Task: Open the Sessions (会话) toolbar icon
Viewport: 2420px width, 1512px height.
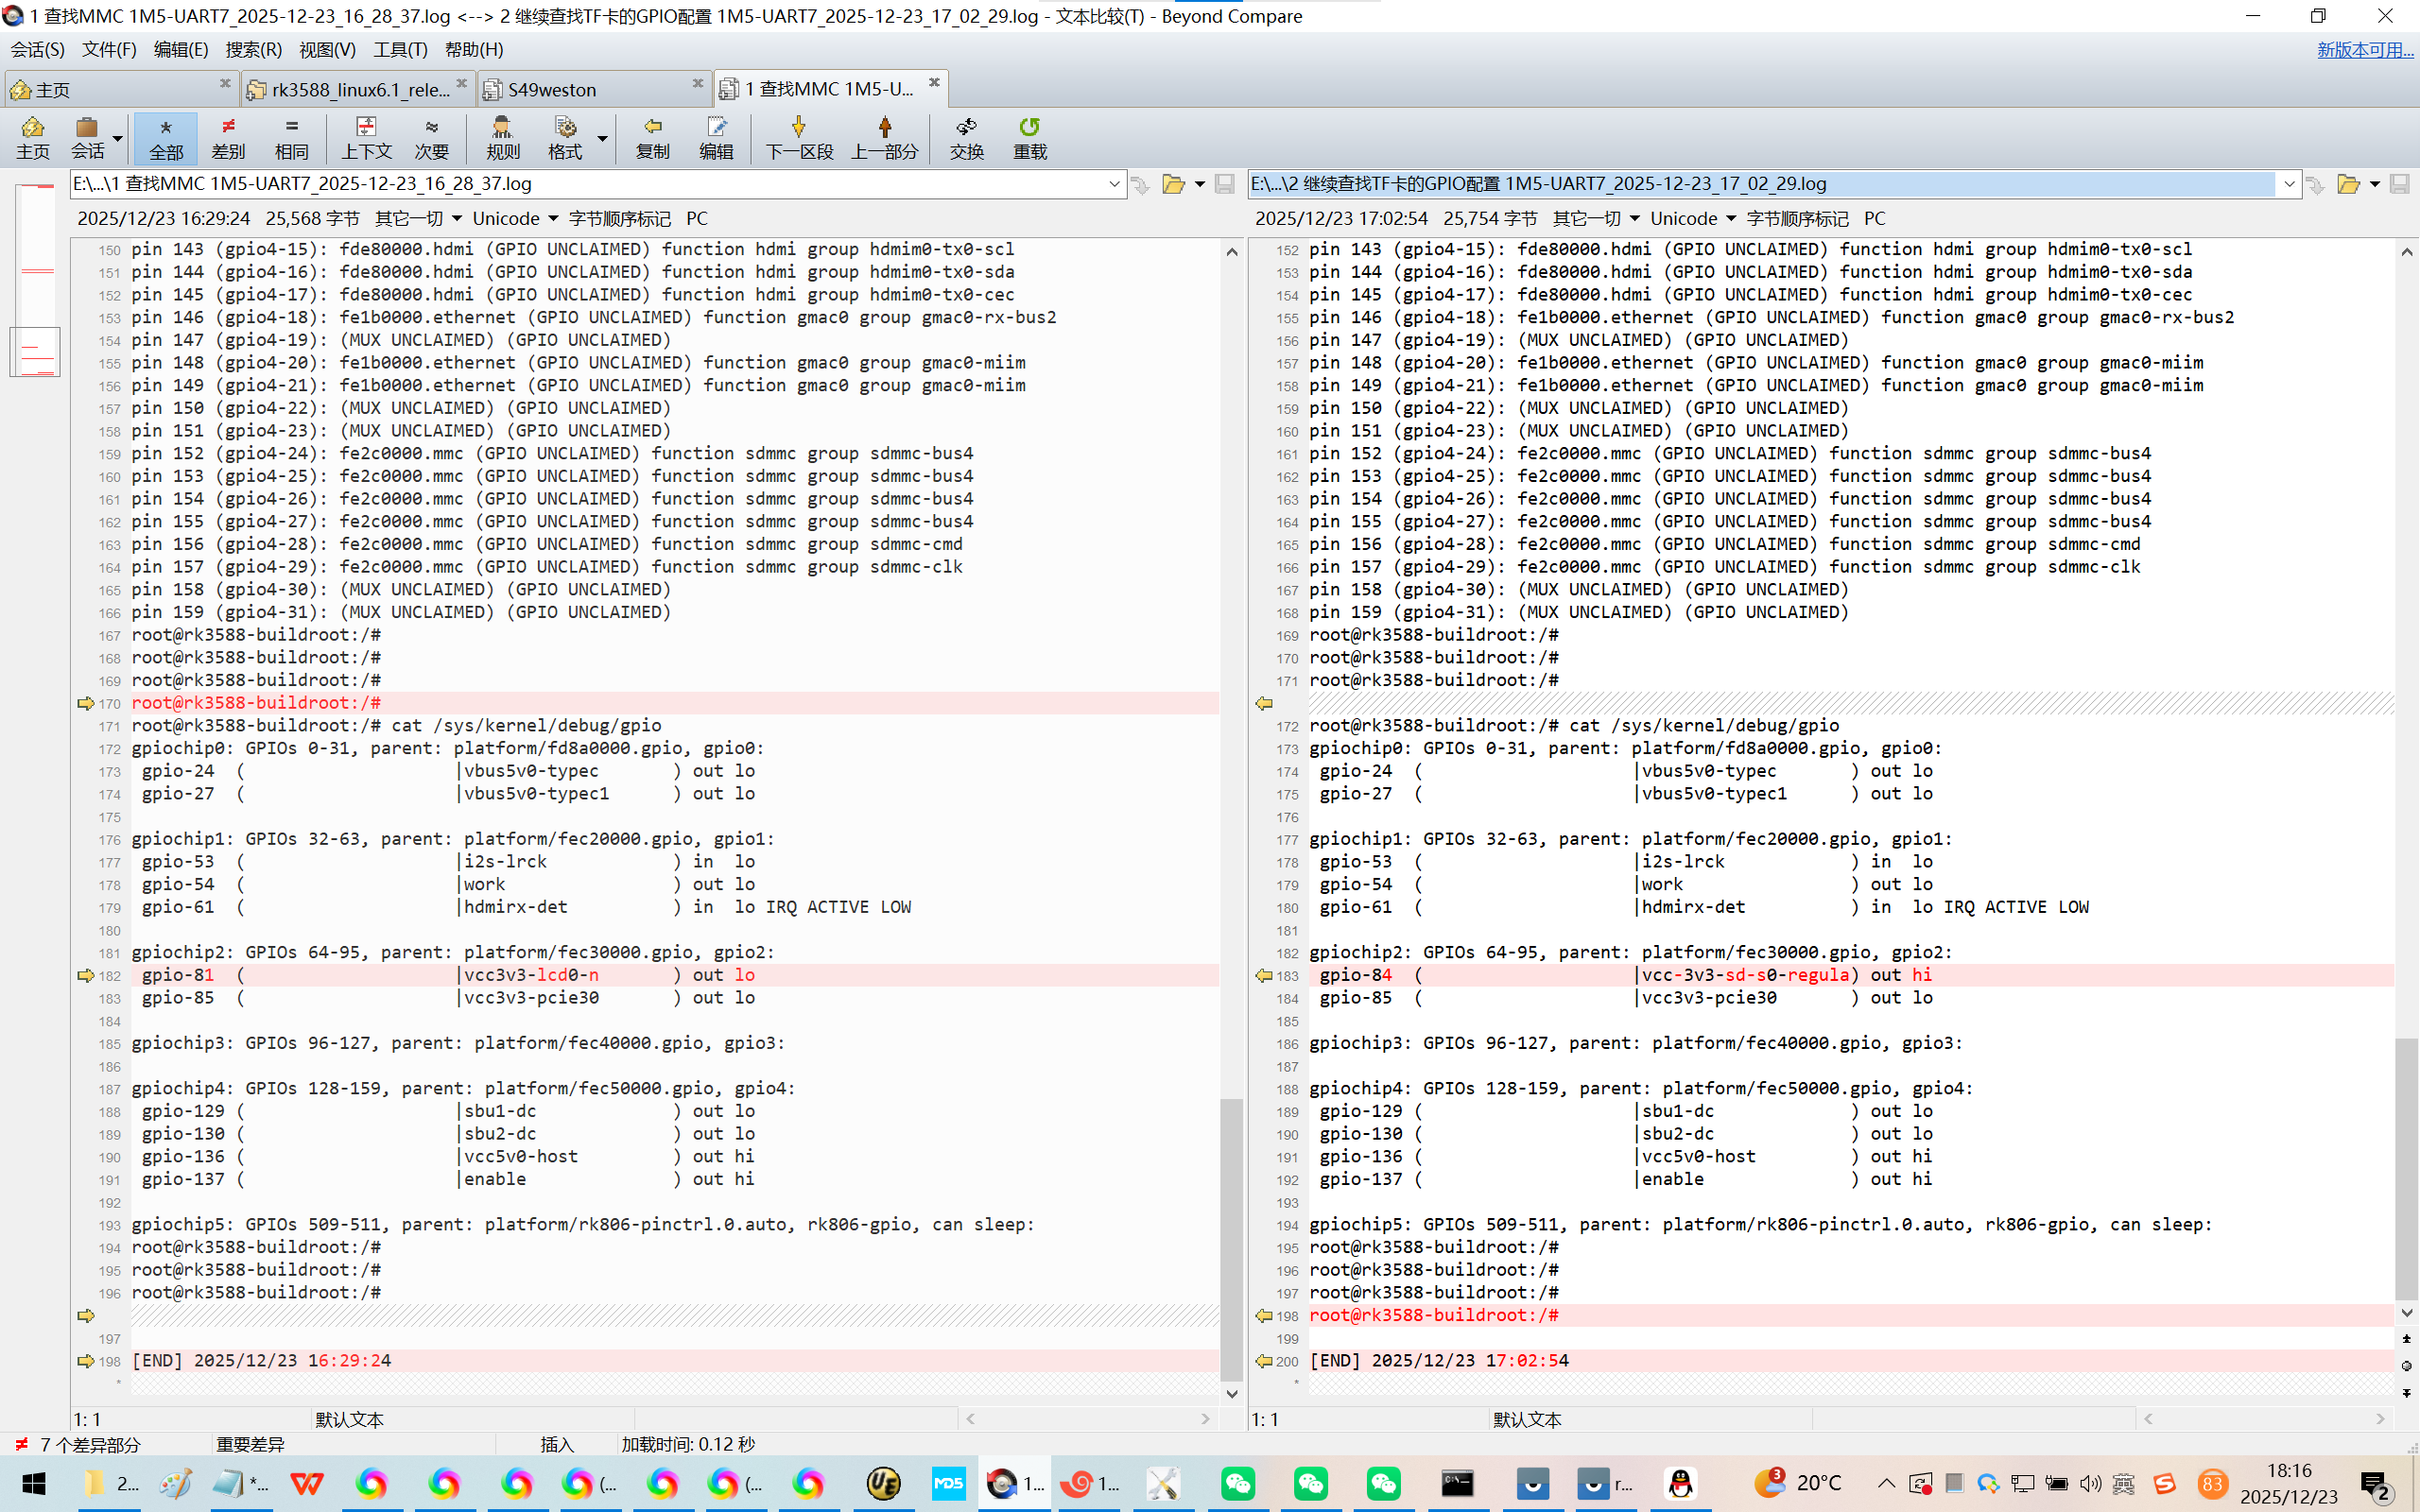Action: pyautogui.click(x=87, y=137)
